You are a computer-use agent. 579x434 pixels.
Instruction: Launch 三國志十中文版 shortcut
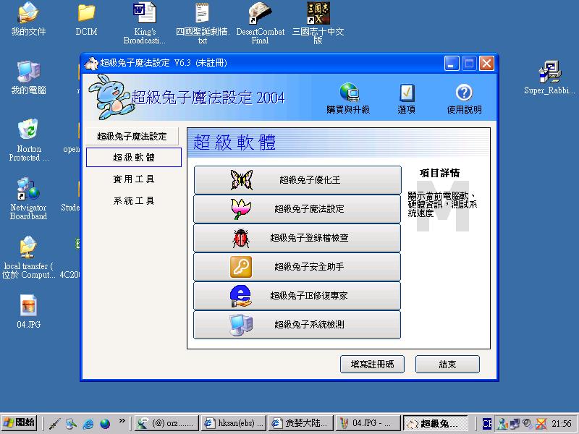(x=318, y=23)
